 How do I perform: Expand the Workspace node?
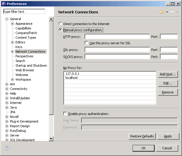(x=12, y=79)
